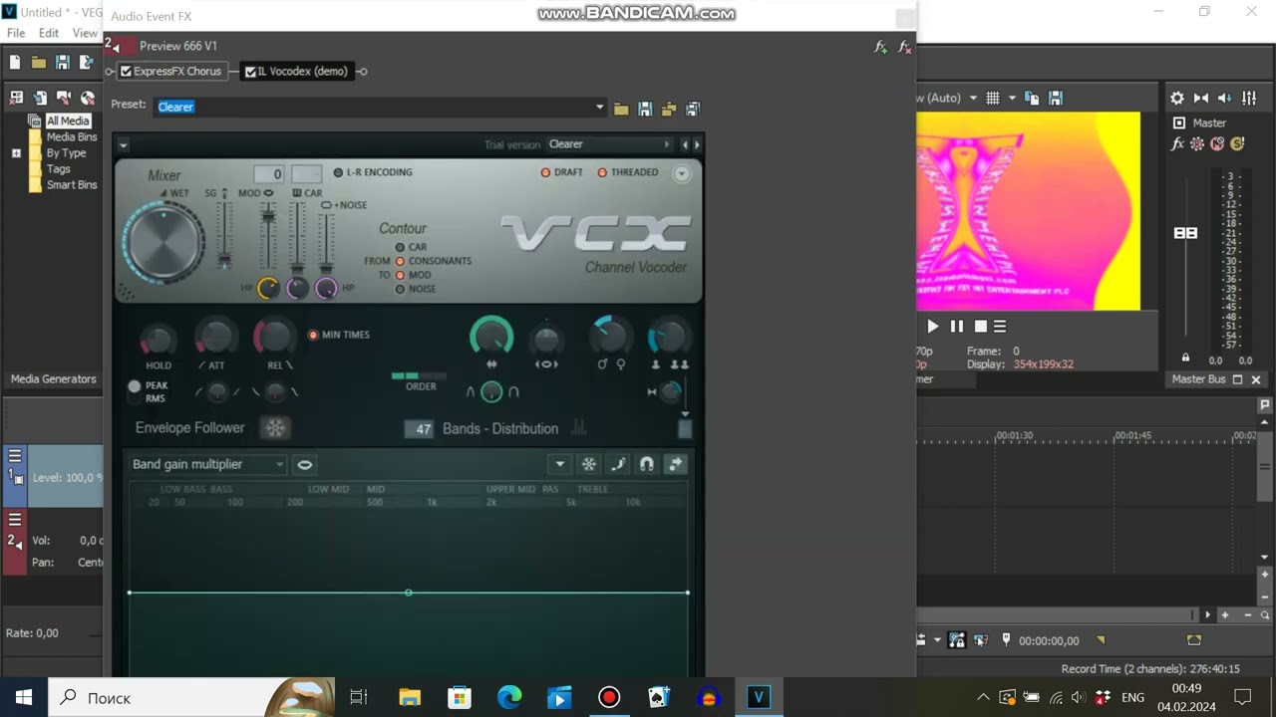Open the Preset dropdown arrow

coord(600,108)
